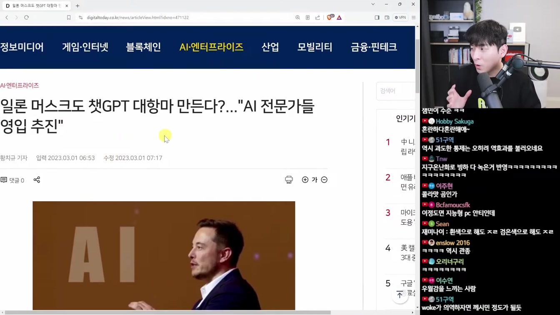Click the article headline text
The image size is (560, 315).
(157, 116)
